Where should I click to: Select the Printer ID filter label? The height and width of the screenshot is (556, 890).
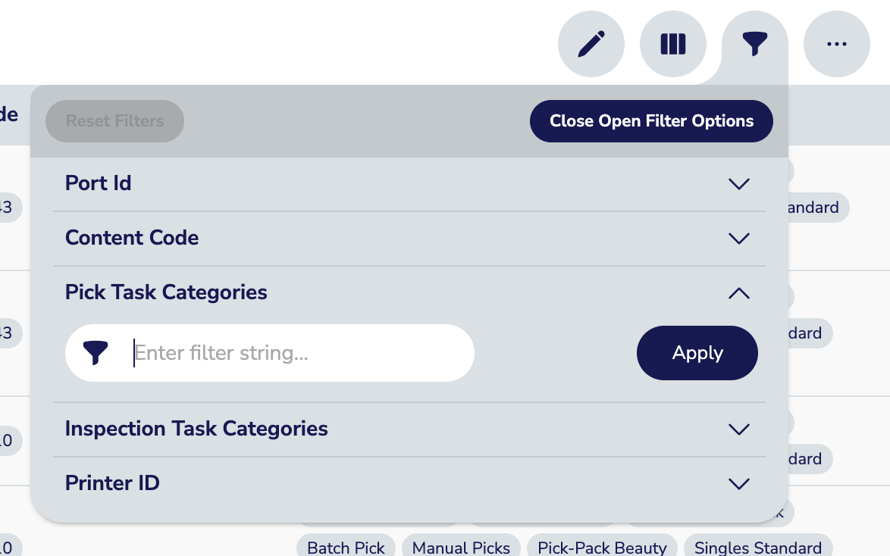(112, 483)
